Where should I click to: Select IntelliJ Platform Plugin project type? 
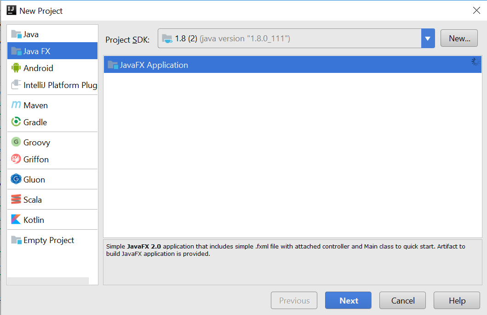coord(52,85)
